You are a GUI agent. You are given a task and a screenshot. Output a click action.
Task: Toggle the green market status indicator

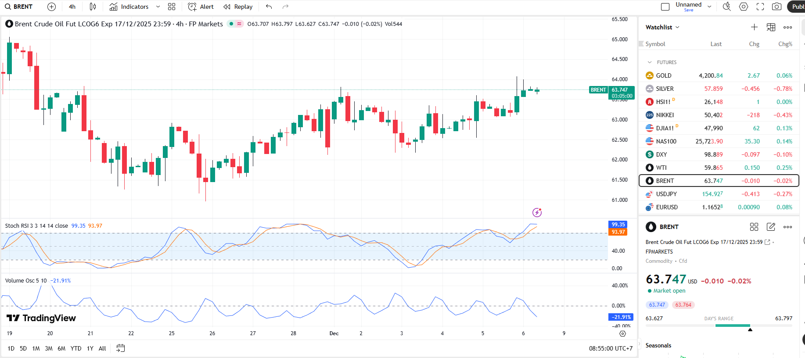(x=231, y=24)
